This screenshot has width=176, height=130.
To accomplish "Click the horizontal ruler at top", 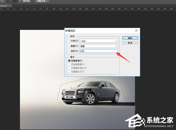I will click(88, 9).
